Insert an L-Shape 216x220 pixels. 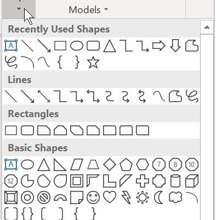110,181
